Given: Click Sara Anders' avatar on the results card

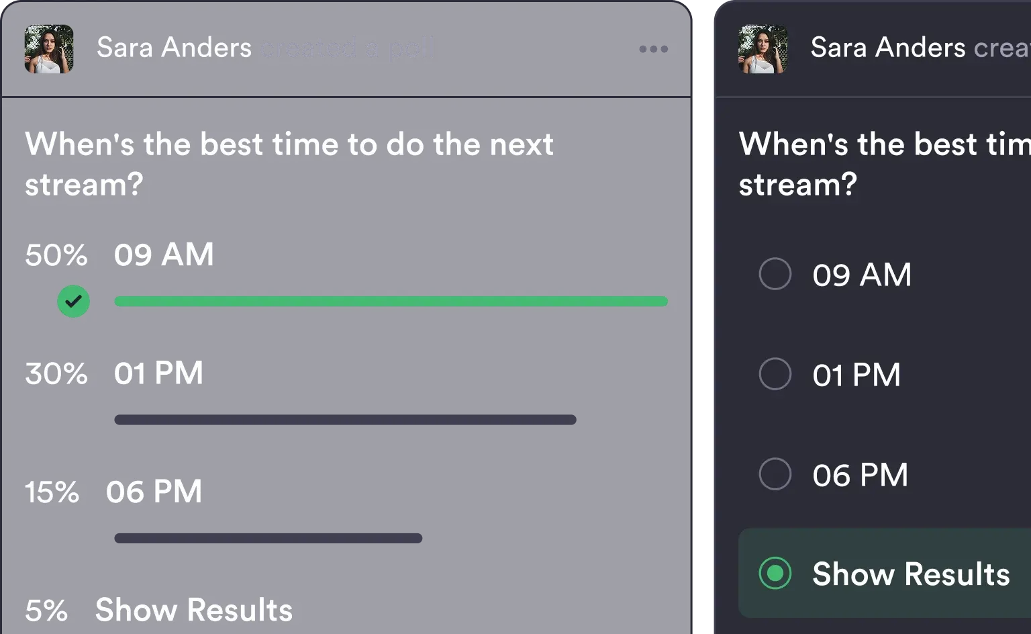Looking at the screenshot, I should point(49,49).
